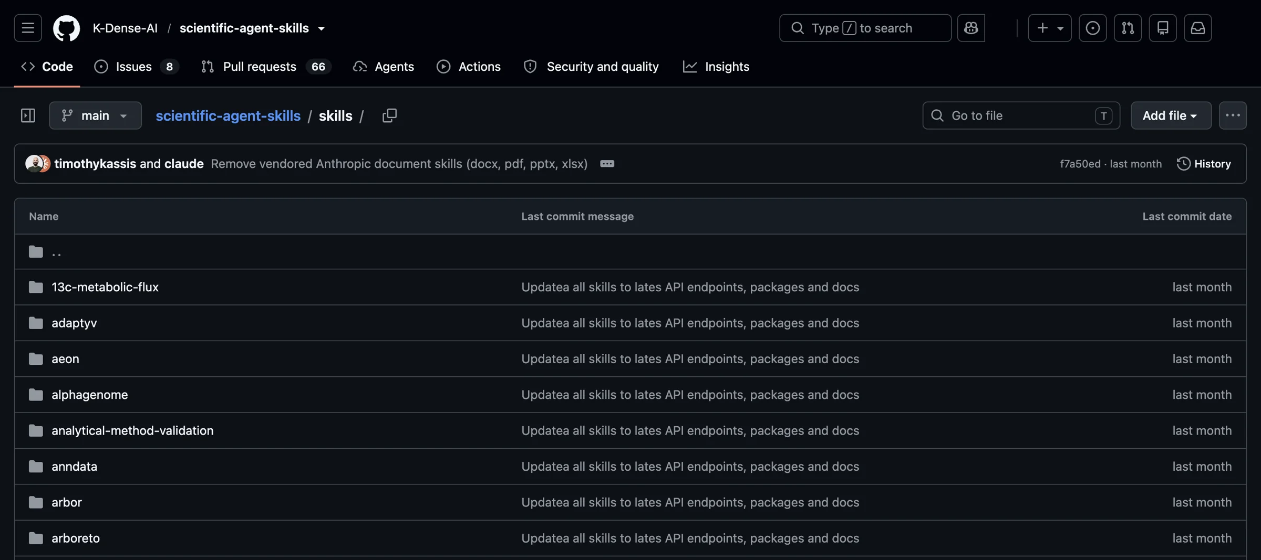Open timothykassis author profile link
Viewport: 1261px width, 560px height.
(x=95, y=164)
